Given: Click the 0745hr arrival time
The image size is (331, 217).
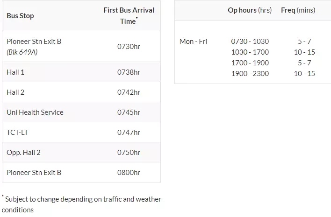Looking at the screenshot, I should [x=129, y=112].
